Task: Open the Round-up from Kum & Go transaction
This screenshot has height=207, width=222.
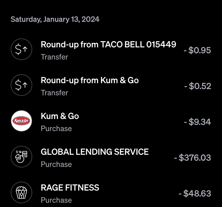Action: tap(90, 80)
